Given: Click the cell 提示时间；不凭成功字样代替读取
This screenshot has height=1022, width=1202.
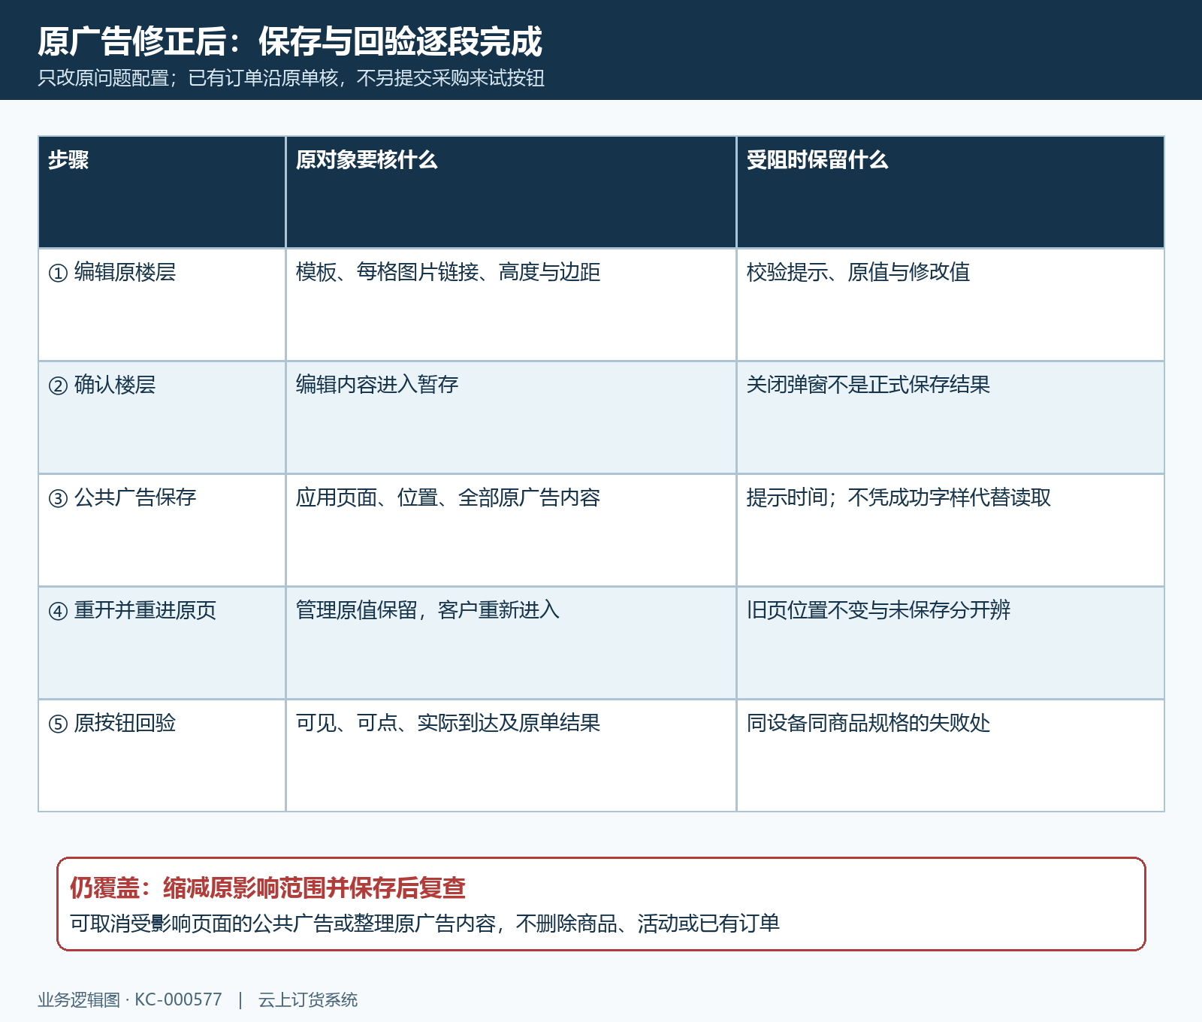Looking at the screenshot, I should tap(950, 530).
